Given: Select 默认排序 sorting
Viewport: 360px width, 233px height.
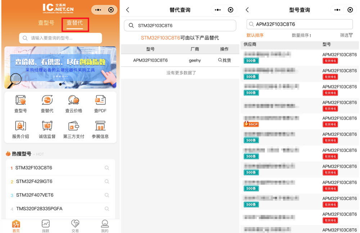Looking at the screenshot, I should [x=255, y=35].
